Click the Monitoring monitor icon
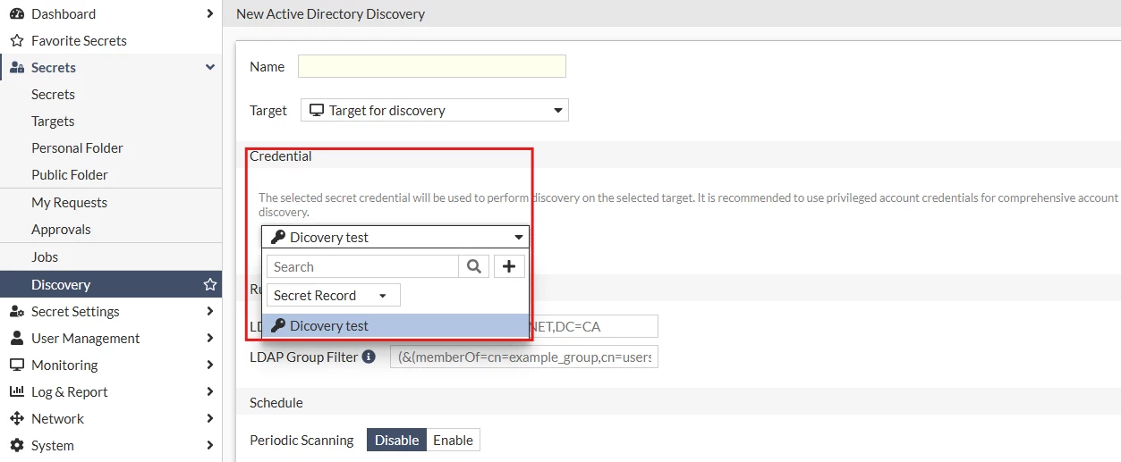The width and height of the screenshot is (1121, 462). tap(16, 365)
